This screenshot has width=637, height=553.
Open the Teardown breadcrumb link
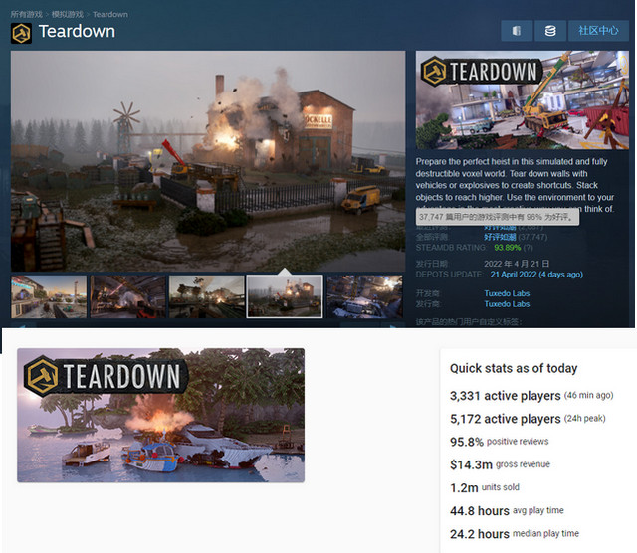110,15
